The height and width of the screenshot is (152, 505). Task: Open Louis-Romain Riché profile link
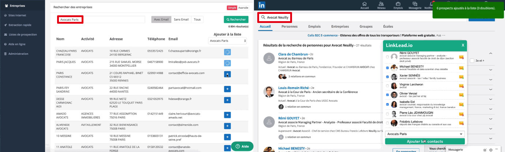tap(294, 88)
